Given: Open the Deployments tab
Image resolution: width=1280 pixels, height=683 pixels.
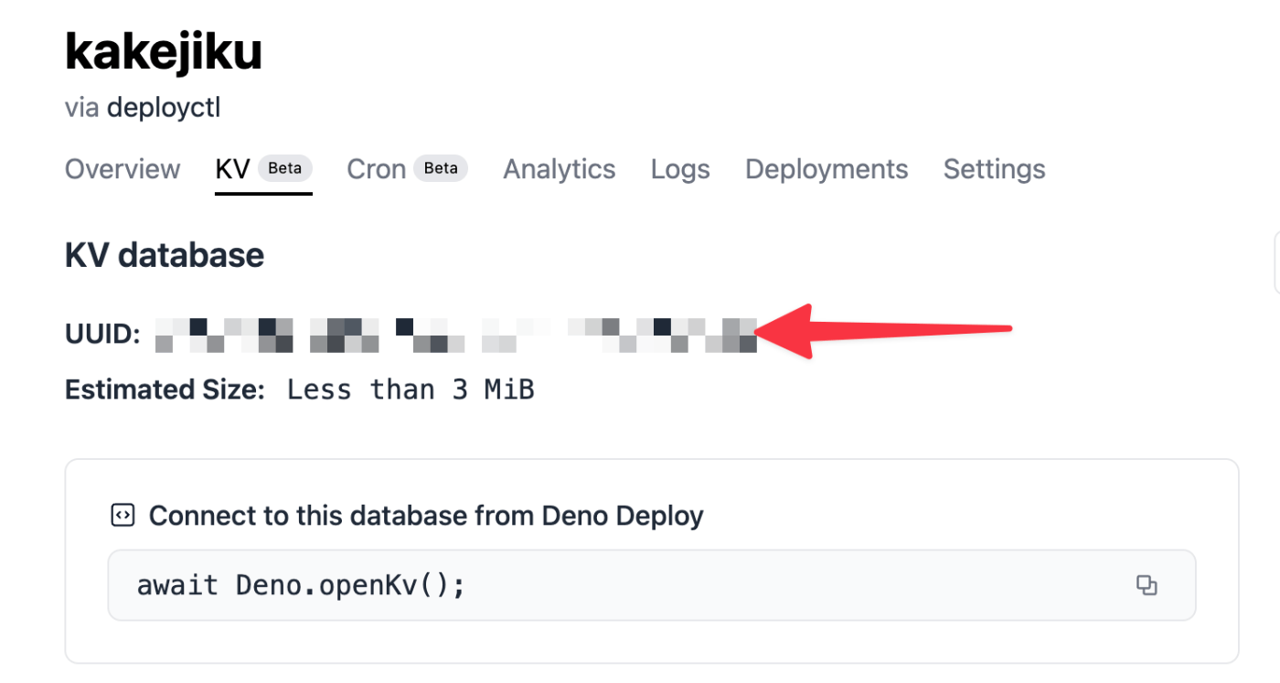Looking at the screenshot, I should (827, 169).
